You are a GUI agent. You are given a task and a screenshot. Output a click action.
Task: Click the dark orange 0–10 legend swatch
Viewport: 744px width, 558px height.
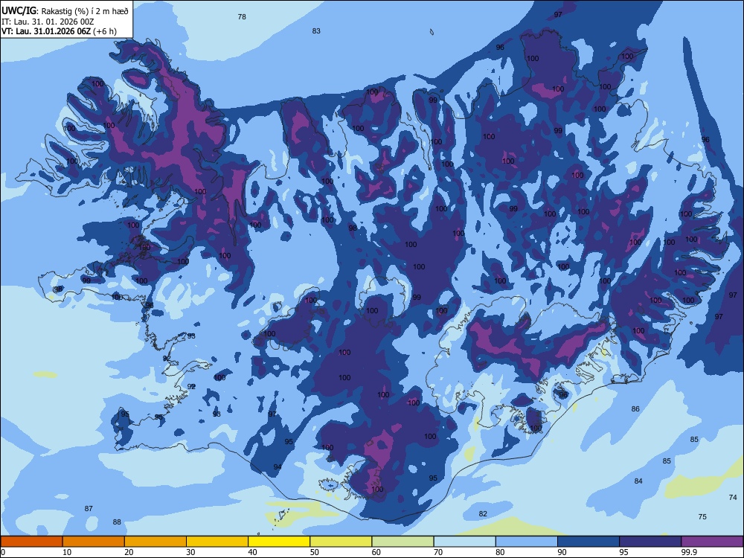[31, 542]
